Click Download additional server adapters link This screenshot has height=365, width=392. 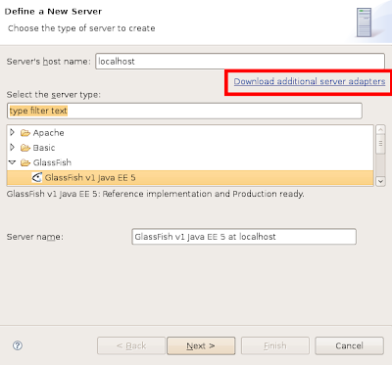point(310,81)
